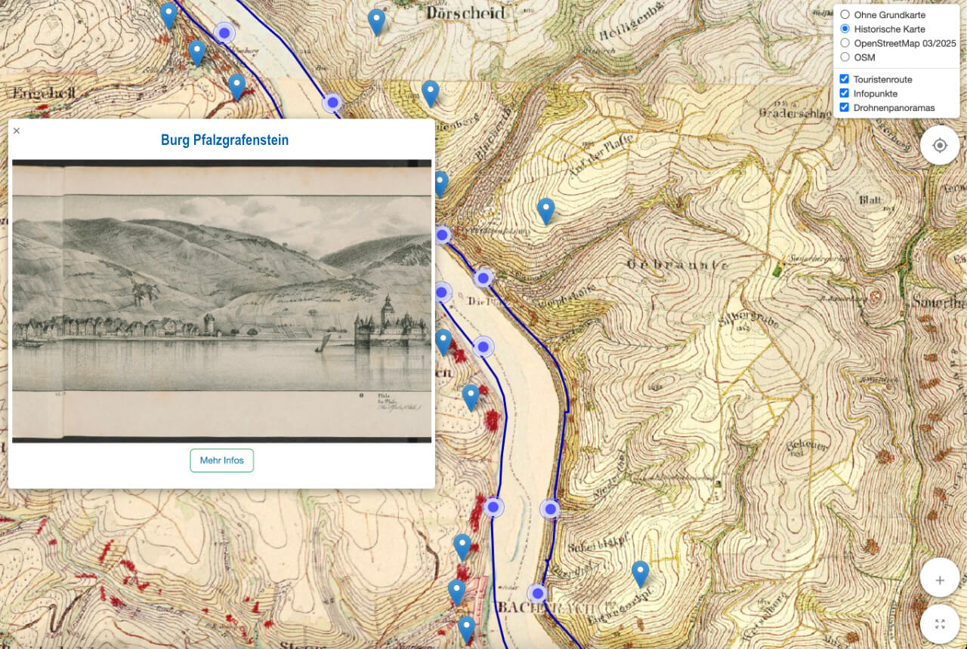Uncheck the Touristenroute layer
Image resolution: width=967 pixels, height=649 pixels.
845,79
